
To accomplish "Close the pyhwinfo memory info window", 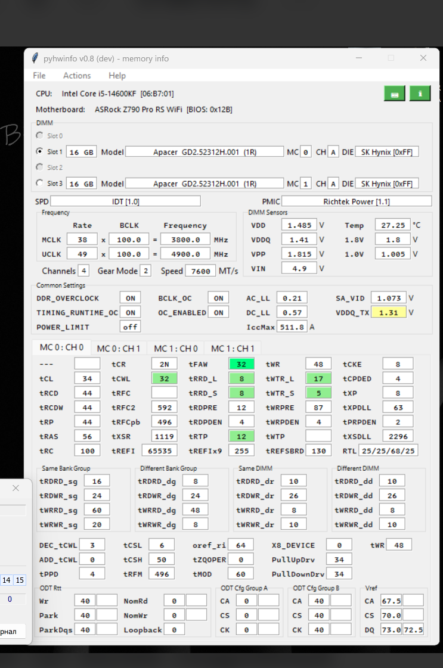I will tap(423, 58).
